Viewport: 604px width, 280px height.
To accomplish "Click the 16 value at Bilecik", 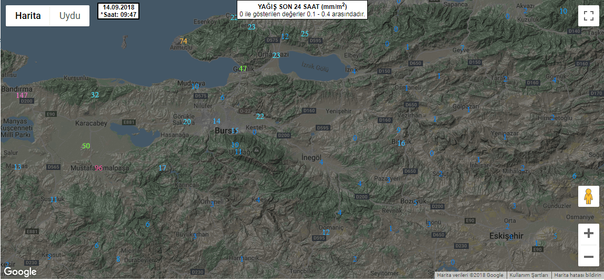I will coord(401,143).
